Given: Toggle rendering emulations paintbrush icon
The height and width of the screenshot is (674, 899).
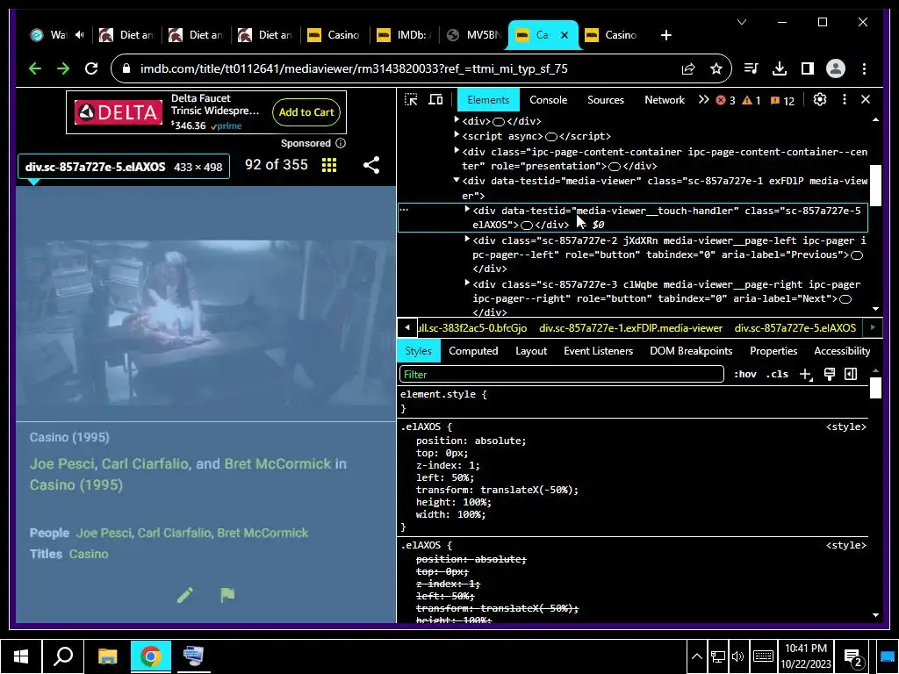Looking at the screenshot, I should pos(829,374).
